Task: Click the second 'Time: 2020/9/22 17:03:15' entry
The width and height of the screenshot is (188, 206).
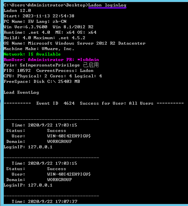Action: point(44,163)
